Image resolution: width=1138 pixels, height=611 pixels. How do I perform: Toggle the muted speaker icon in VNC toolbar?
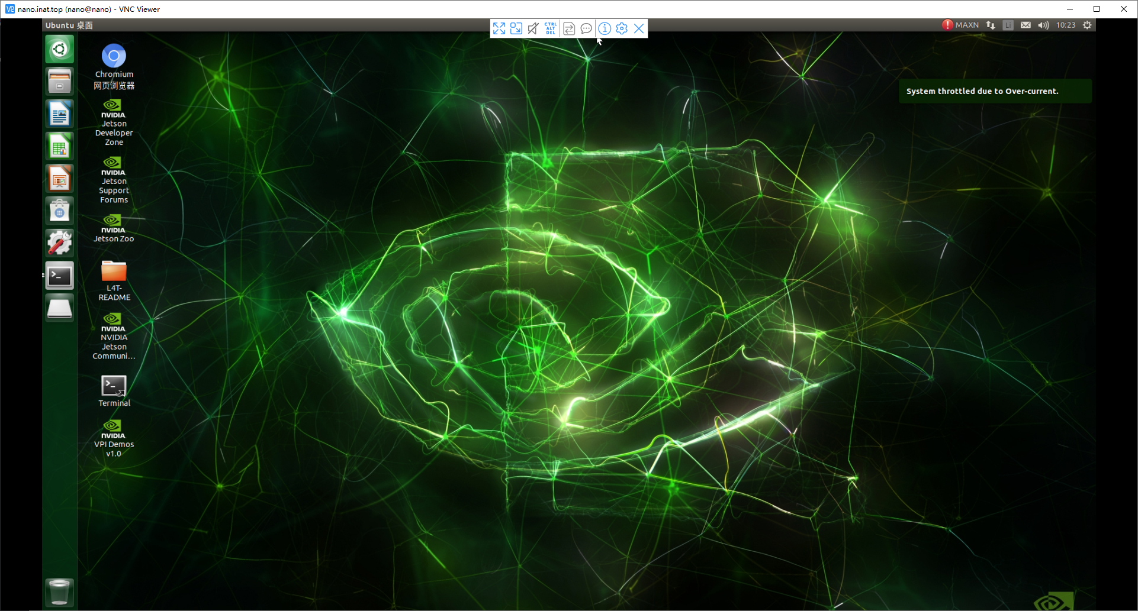[533, 28]
